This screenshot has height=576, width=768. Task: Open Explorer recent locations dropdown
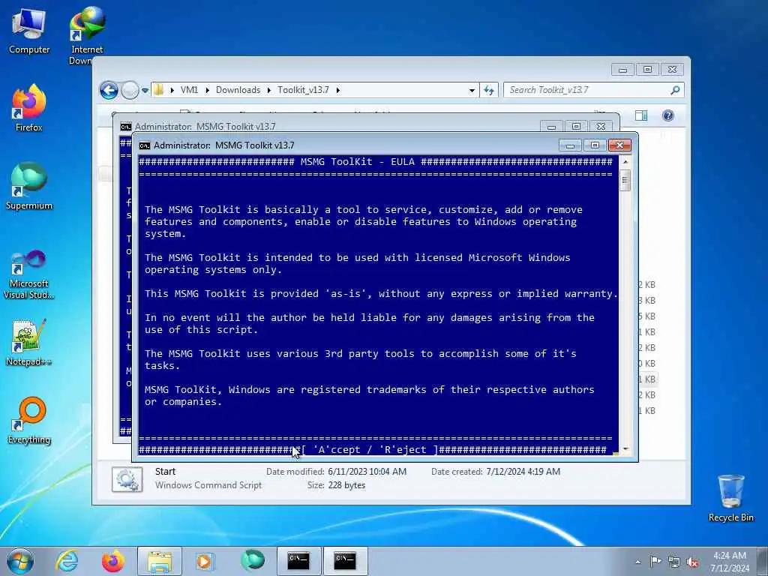pyautogui.click(x=145, y=91)
